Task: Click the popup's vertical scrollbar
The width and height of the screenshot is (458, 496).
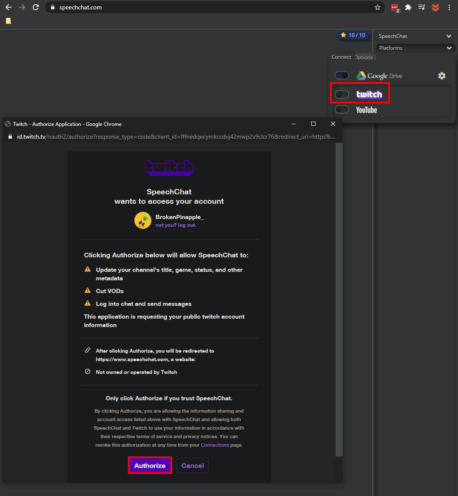Action: pyautogui.click(x=339, y=299)
